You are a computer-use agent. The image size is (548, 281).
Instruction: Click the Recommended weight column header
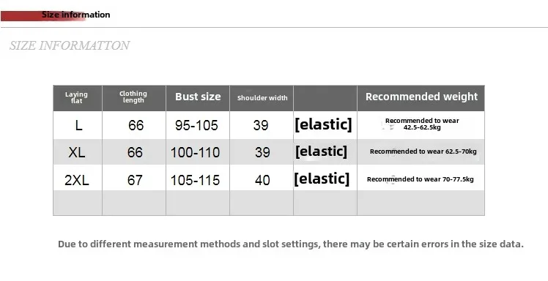[x=421, y=97]
